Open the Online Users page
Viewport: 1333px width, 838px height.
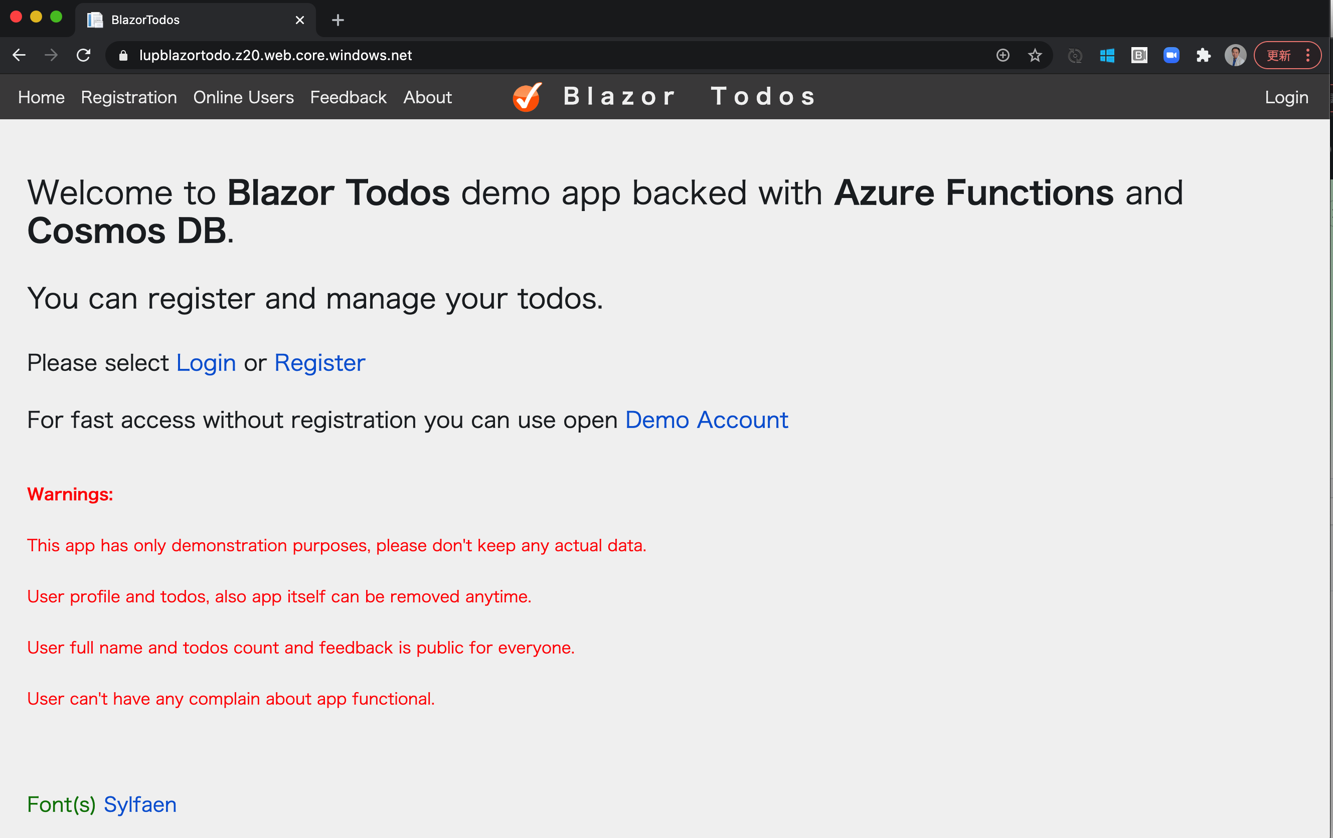point(243,97)
